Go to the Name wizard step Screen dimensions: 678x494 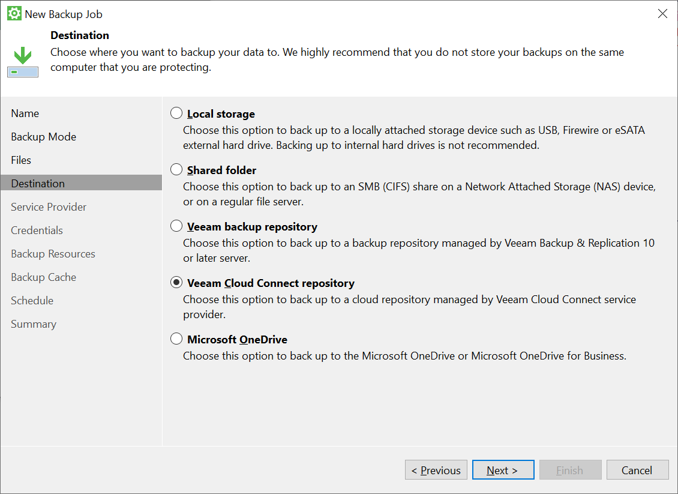(x=25, y=113)
